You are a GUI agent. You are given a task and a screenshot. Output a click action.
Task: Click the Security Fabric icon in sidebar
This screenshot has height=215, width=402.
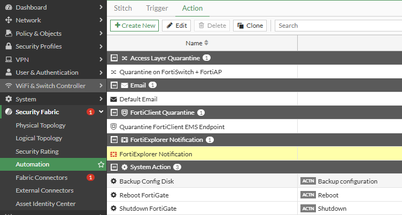click(x=9, y=112)
